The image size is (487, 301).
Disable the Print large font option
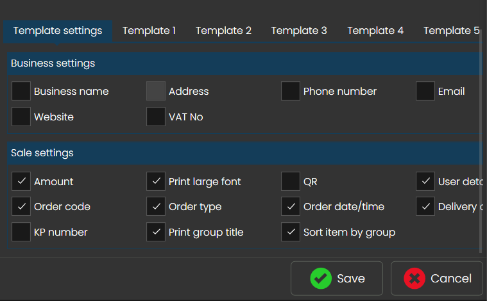pyautogui.click(x=156, y=182)
